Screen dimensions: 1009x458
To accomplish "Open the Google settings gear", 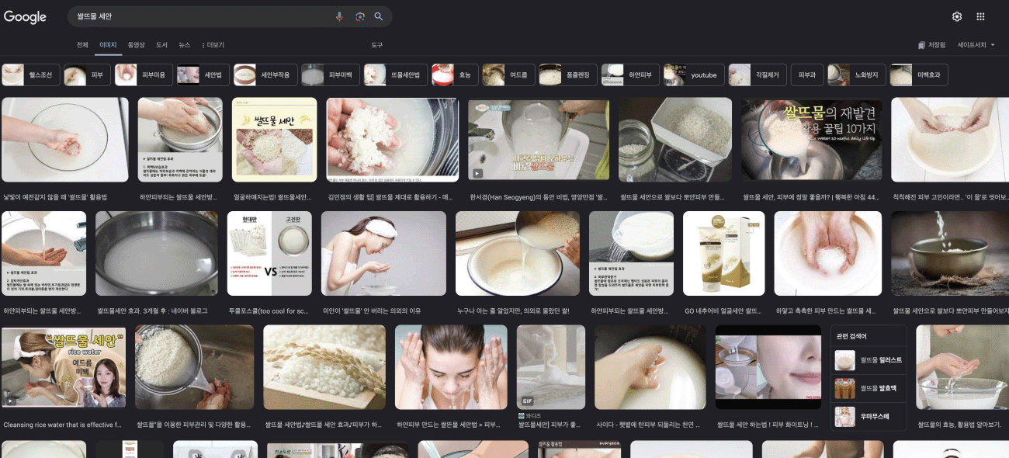I will tap(957, 16).
